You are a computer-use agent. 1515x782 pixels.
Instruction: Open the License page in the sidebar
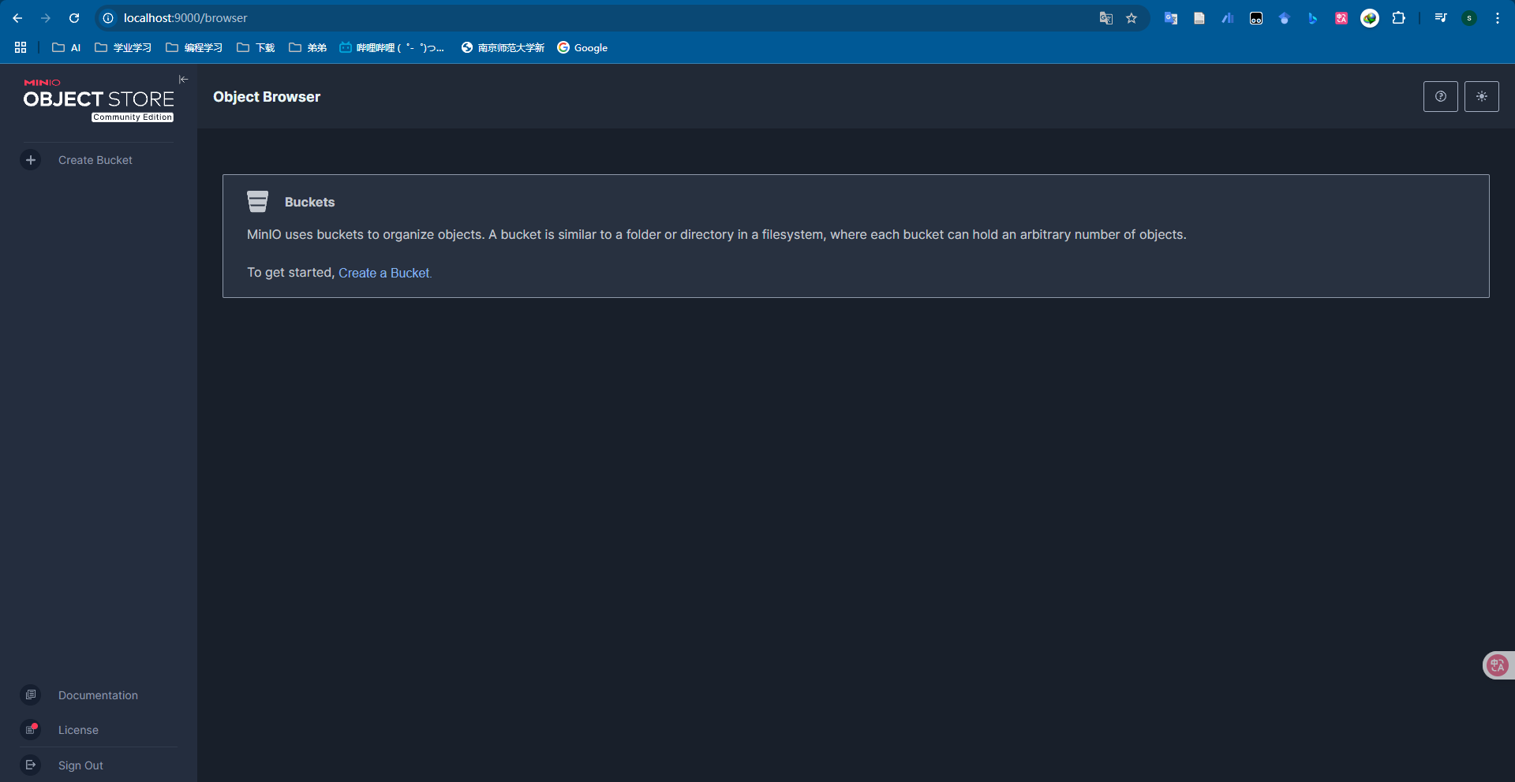click(x=78, y=730)
